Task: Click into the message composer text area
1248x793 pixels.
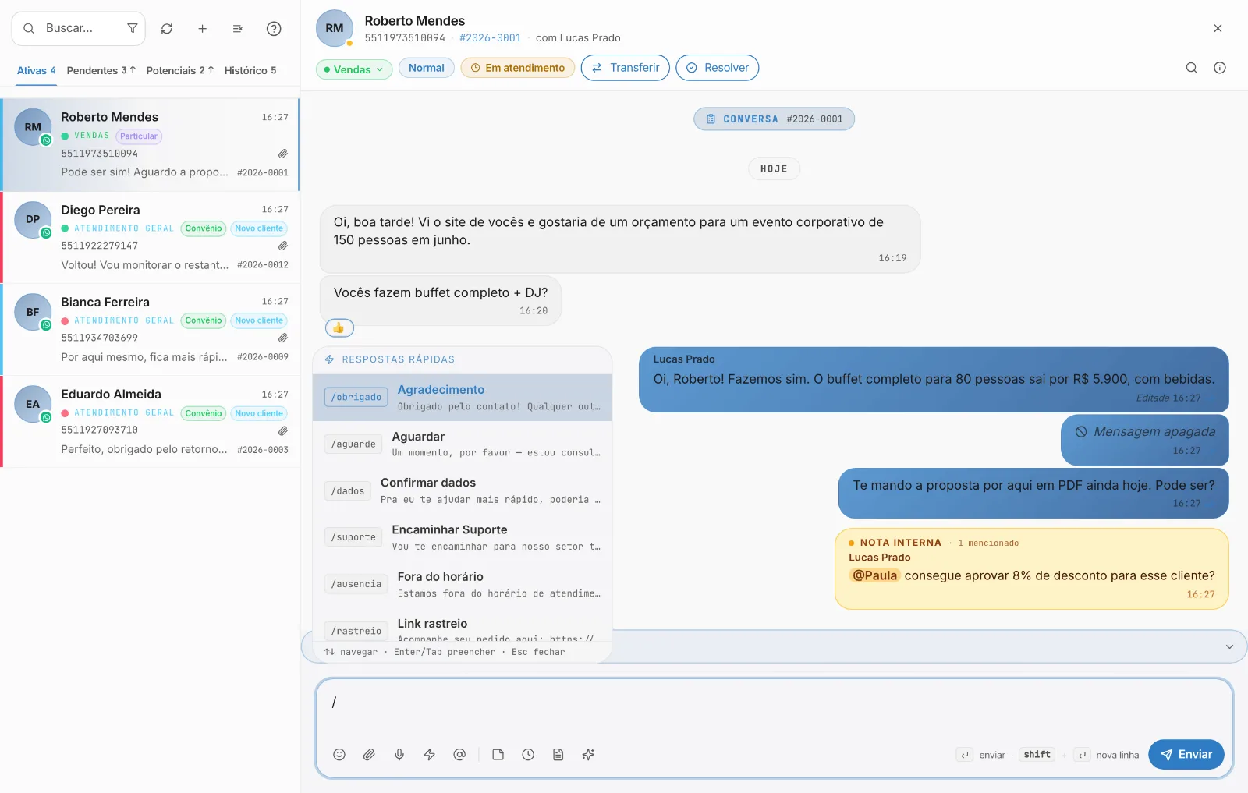Action: tap(774, 710)
